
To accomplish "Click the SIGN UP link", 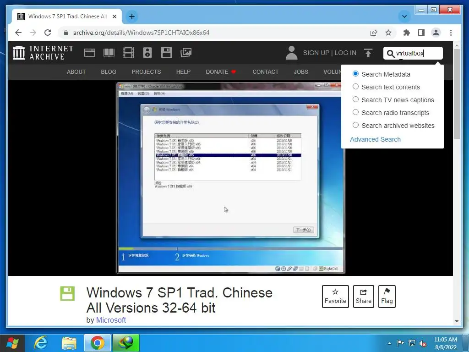I will click(316, 53).
